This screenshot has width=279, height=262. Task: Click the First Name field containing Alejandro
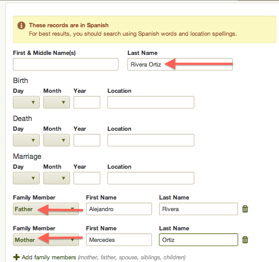(119, 209)
